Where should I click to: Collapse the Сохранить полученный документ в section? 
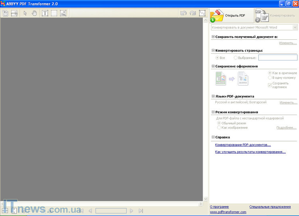(213, 37)
